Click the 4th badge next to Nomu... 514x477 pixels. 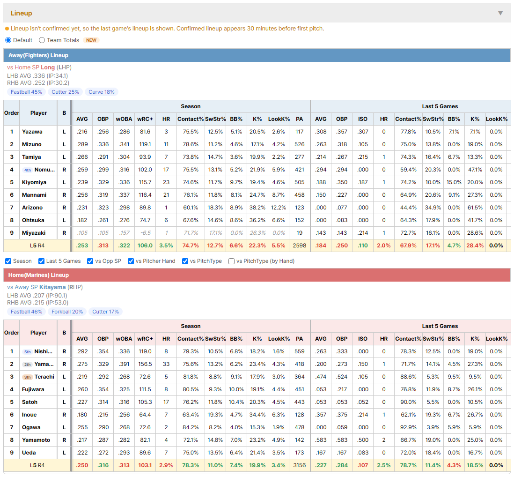[x=28, y=170]
